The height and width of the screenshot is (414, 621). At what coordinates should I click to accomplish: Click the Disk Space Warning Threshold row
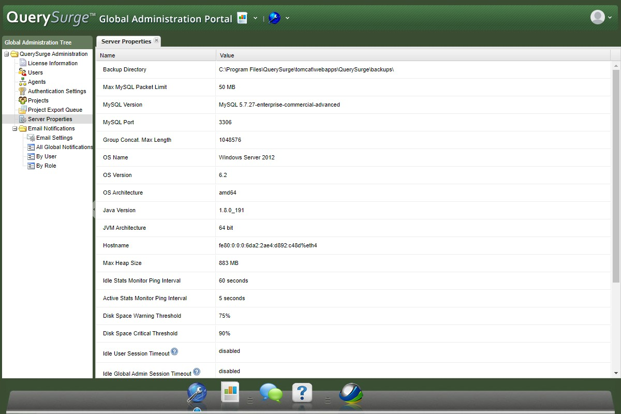pos(353,316)
